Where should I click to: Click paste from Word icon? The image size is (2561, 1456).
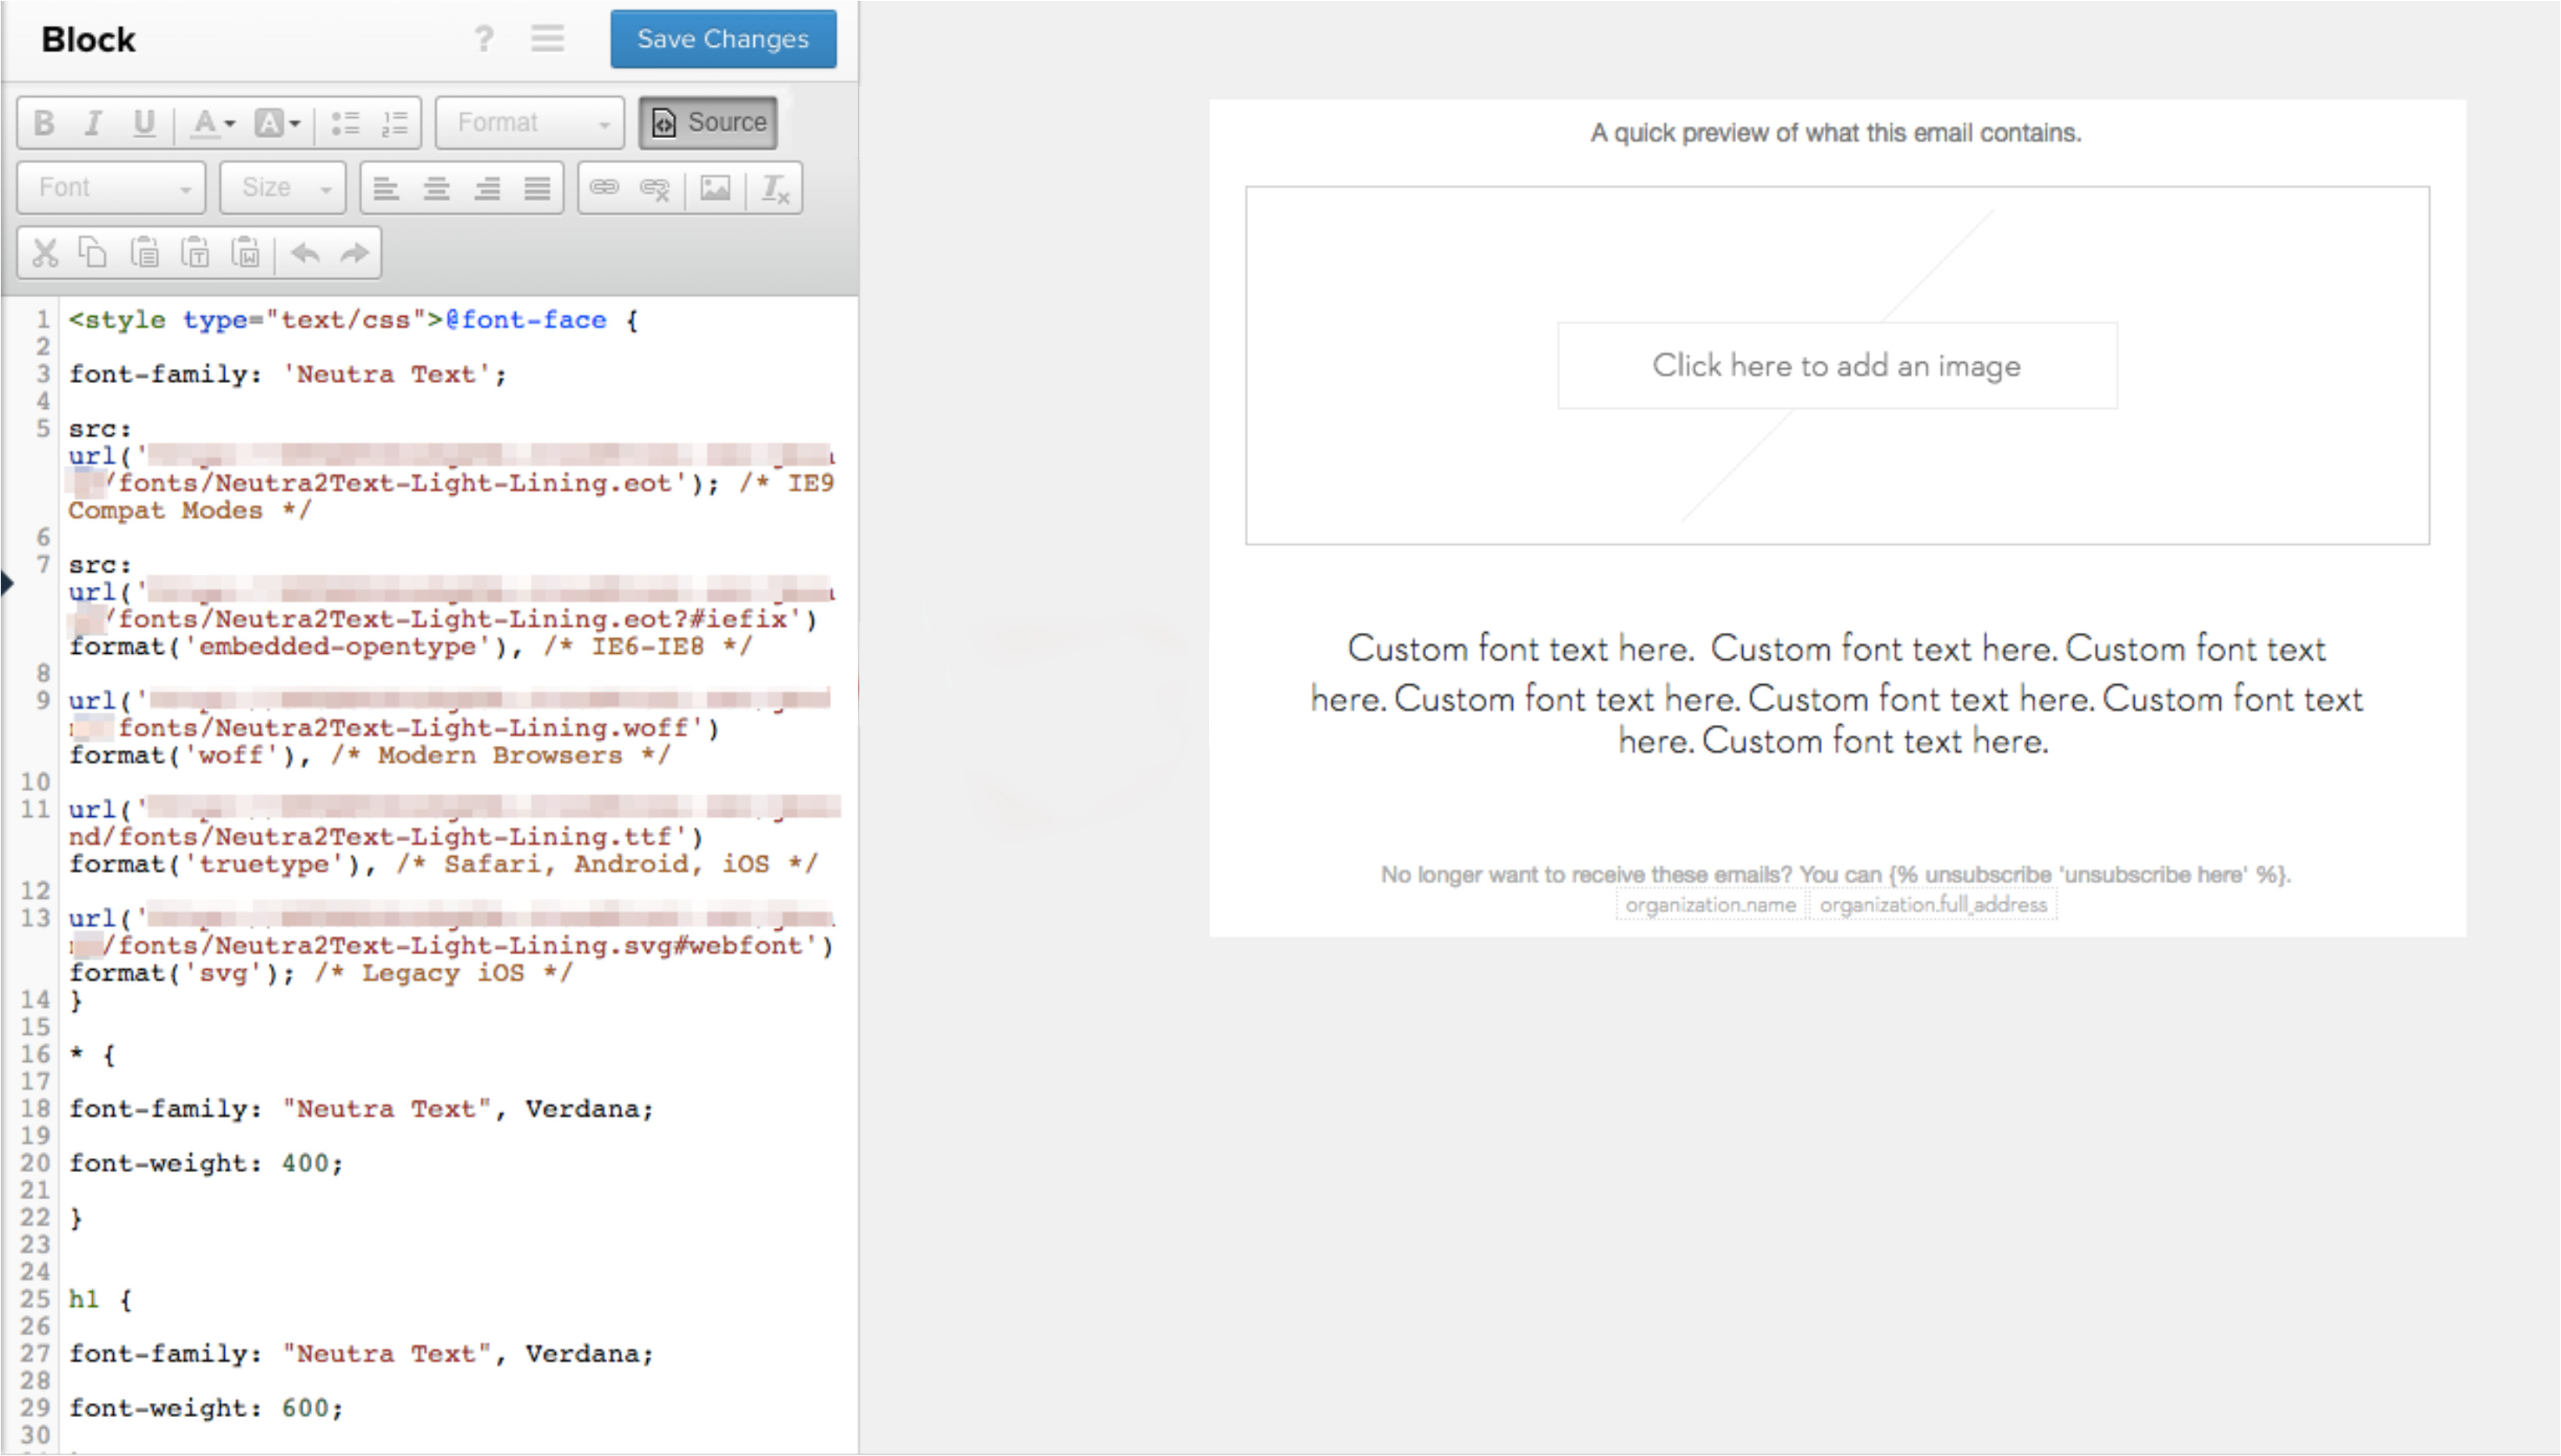[246, 253]
